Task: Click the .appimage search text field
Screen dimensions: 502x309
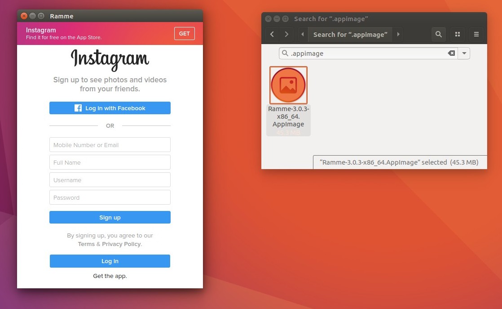Action: point(368,53)
